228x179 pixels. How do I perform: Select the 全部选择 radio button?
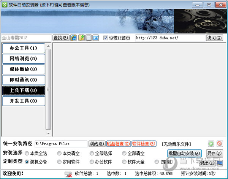92,153
